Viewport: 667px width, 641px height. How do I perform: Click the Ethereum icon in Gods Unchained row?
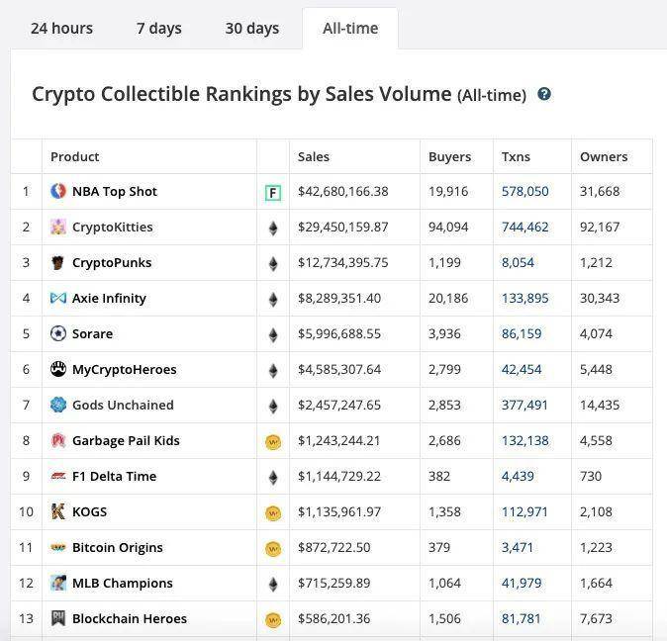pyautogui.click(x=273, y=407)
